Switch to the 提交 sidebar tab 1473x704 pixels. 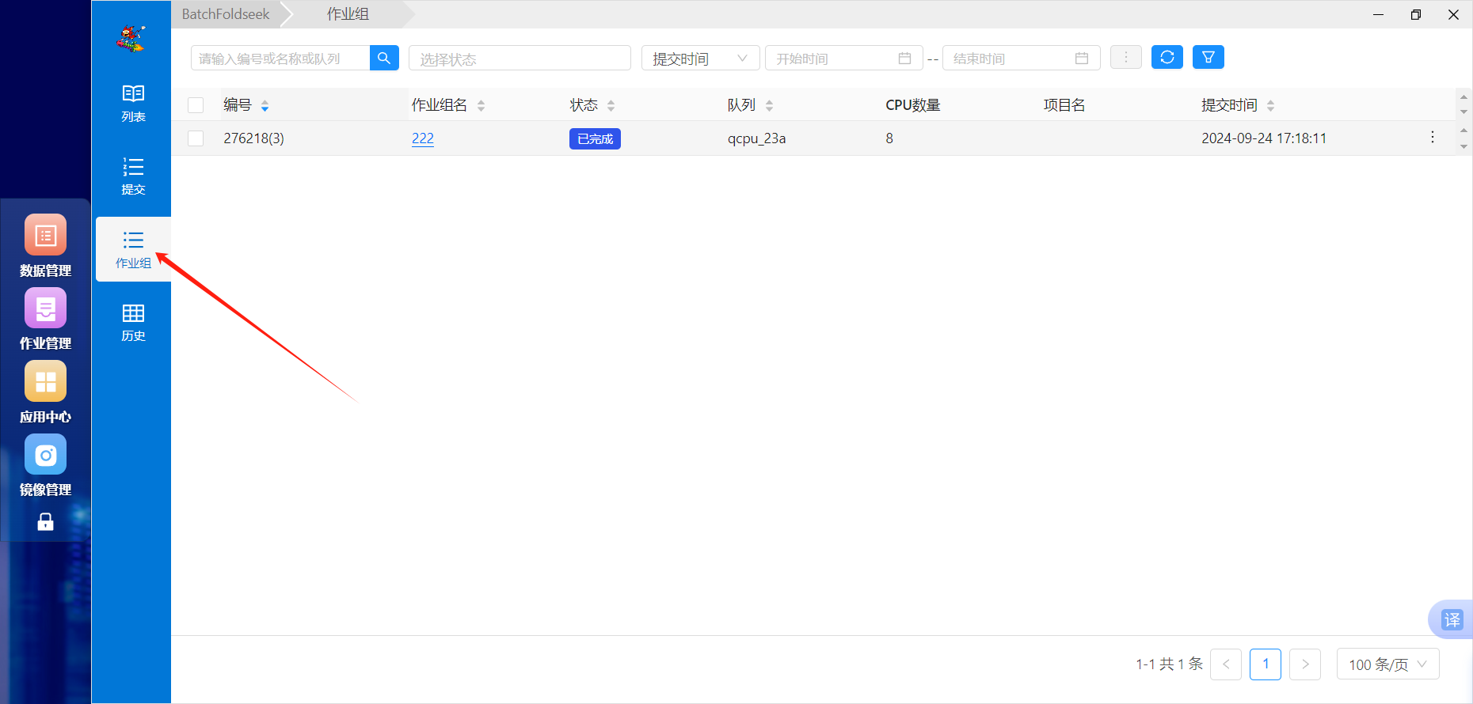coord(133,176)
